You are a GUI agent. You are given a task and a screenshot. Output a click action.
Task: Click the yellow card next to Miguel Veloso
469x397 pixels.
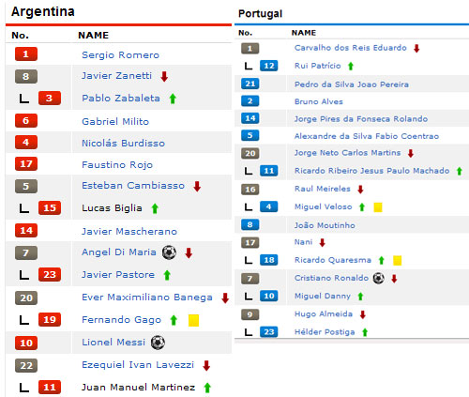[378, 207]
